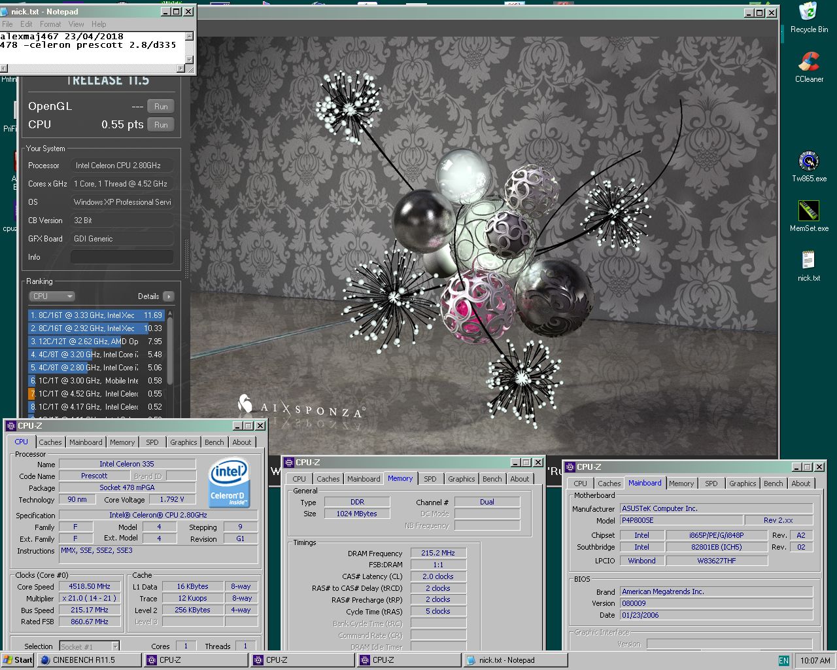
Task: Click Core Voltage value 1.792 V
Action: click(x=172, y=500)
